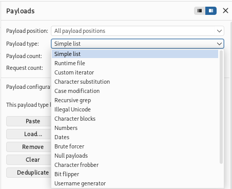Choose Null payloads option
The image size is (232, 189).
pos(135,156)
